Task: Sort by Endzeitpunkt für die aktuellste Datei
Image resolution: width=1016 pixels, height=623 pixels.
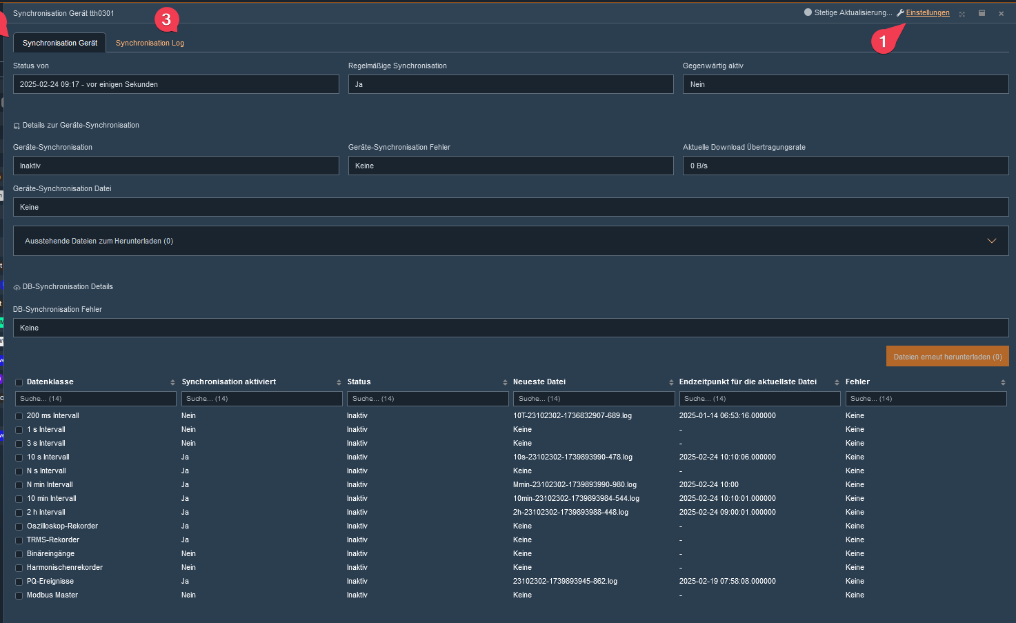Action: tap(837, 382)
